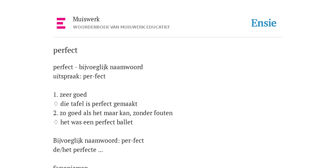
Task: Click example text 'het was een perfect ballet'
Action: coord(97,122)
